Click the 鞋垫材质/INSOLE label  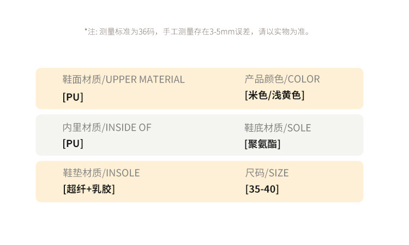coord(101,173)
